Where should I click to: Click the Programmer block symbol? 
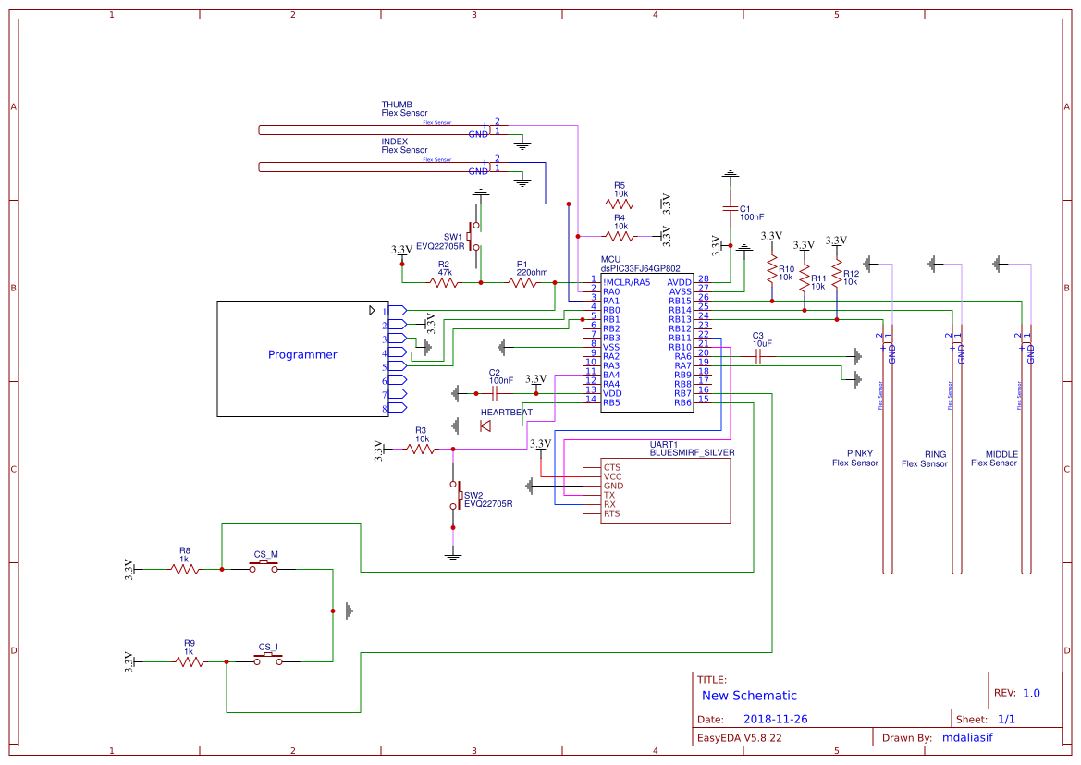pos(301,354)
